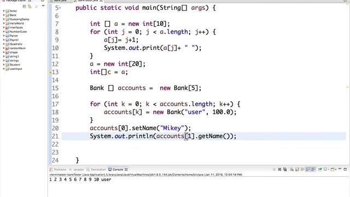Switch to the Declaration tab
This screenshot has width=350, height=197.
click(x=96, y=170)
